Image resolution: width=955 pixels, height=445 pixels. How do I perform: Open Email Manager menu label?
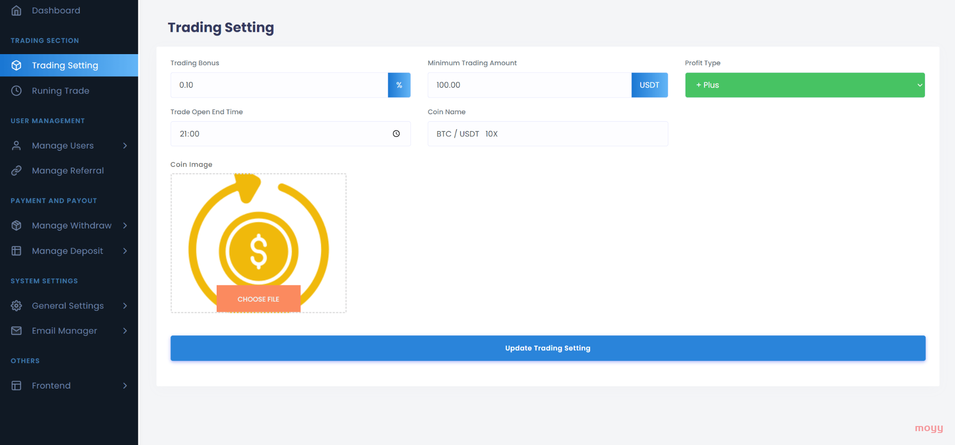tap(65, 331)
